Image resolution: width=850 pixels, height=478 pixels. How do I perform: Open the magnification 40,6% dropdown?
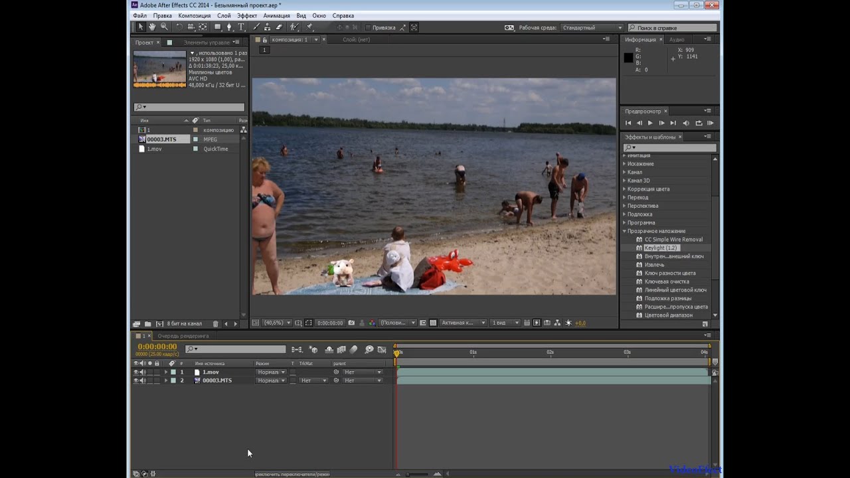tap(278, 323)
